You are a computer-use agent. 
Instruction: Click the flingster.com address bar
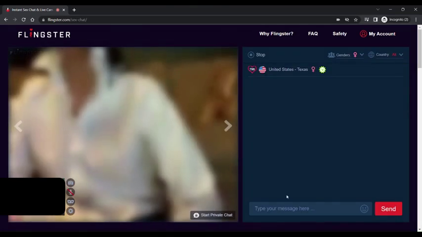tap(188, 20)
